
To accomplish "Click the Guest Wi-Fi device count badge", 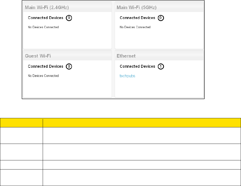I will click(69, 66).
